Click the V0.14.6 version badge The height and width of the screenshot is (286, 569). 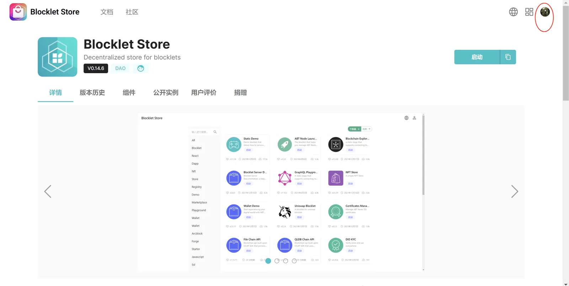point(96,68)
